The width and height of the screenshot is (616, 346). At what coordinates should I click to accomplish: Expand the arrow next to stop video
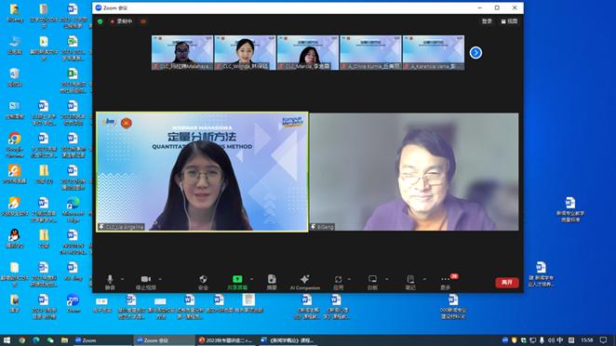(160, 279)
